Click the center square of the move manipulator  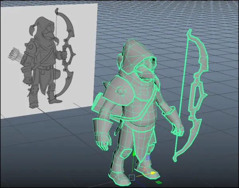(132, 178)
